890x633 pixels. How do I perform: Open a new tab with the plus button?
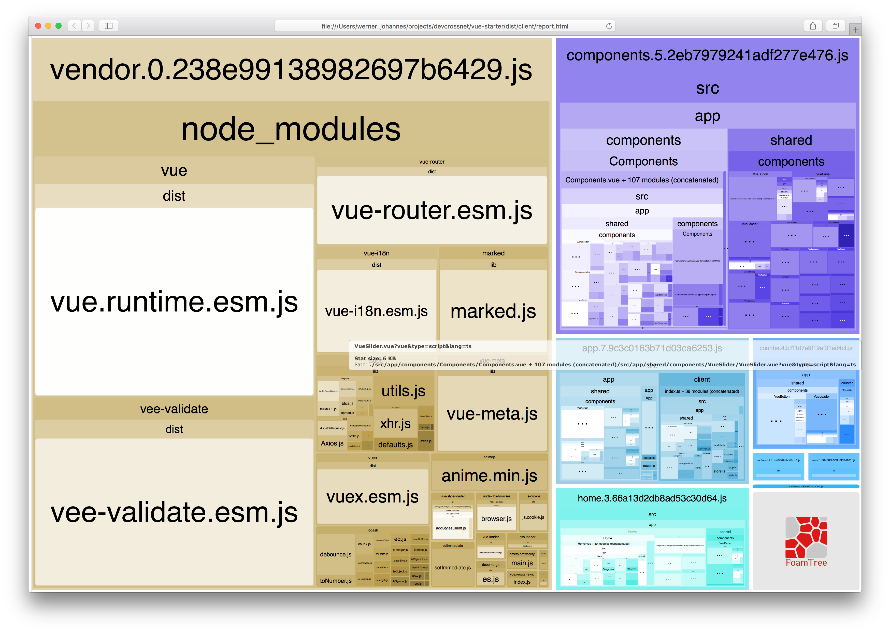click(x=855, y=30)
